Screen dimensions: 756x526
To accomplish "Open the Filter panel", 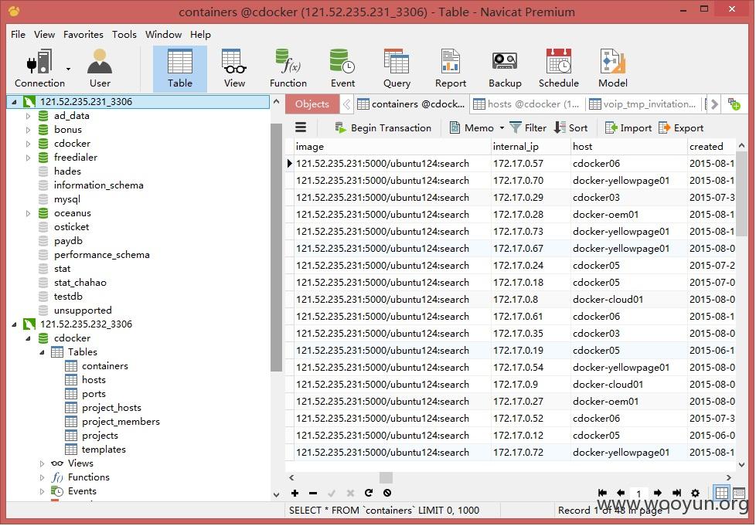I will (x=529, y=127).
